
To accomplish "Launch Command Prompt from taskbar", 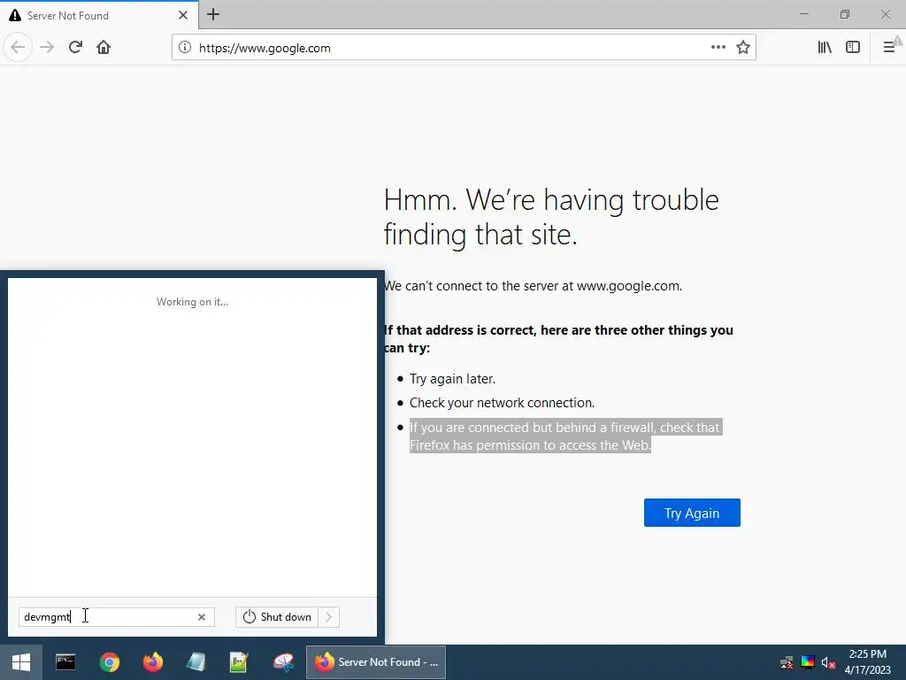I will pyautogui.click(x=65, y=662).
